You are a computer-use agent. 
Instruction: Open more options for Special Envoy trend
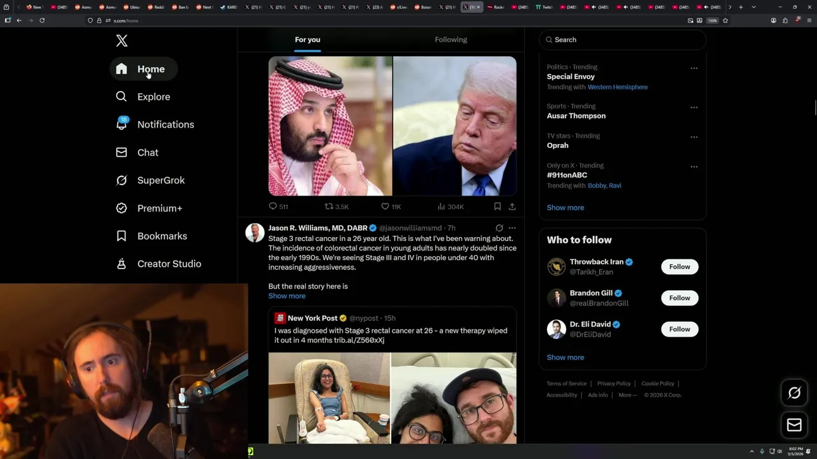(x=694, y=68)
